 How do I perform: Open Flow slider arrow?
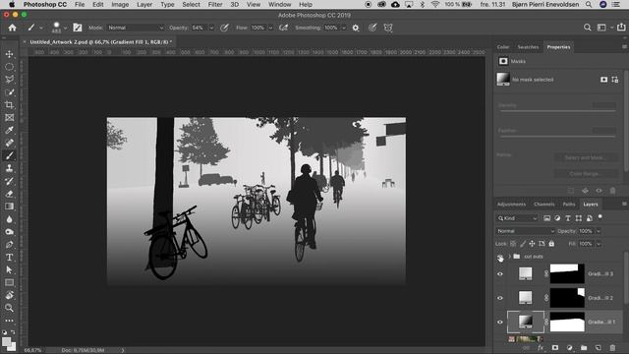270,29
